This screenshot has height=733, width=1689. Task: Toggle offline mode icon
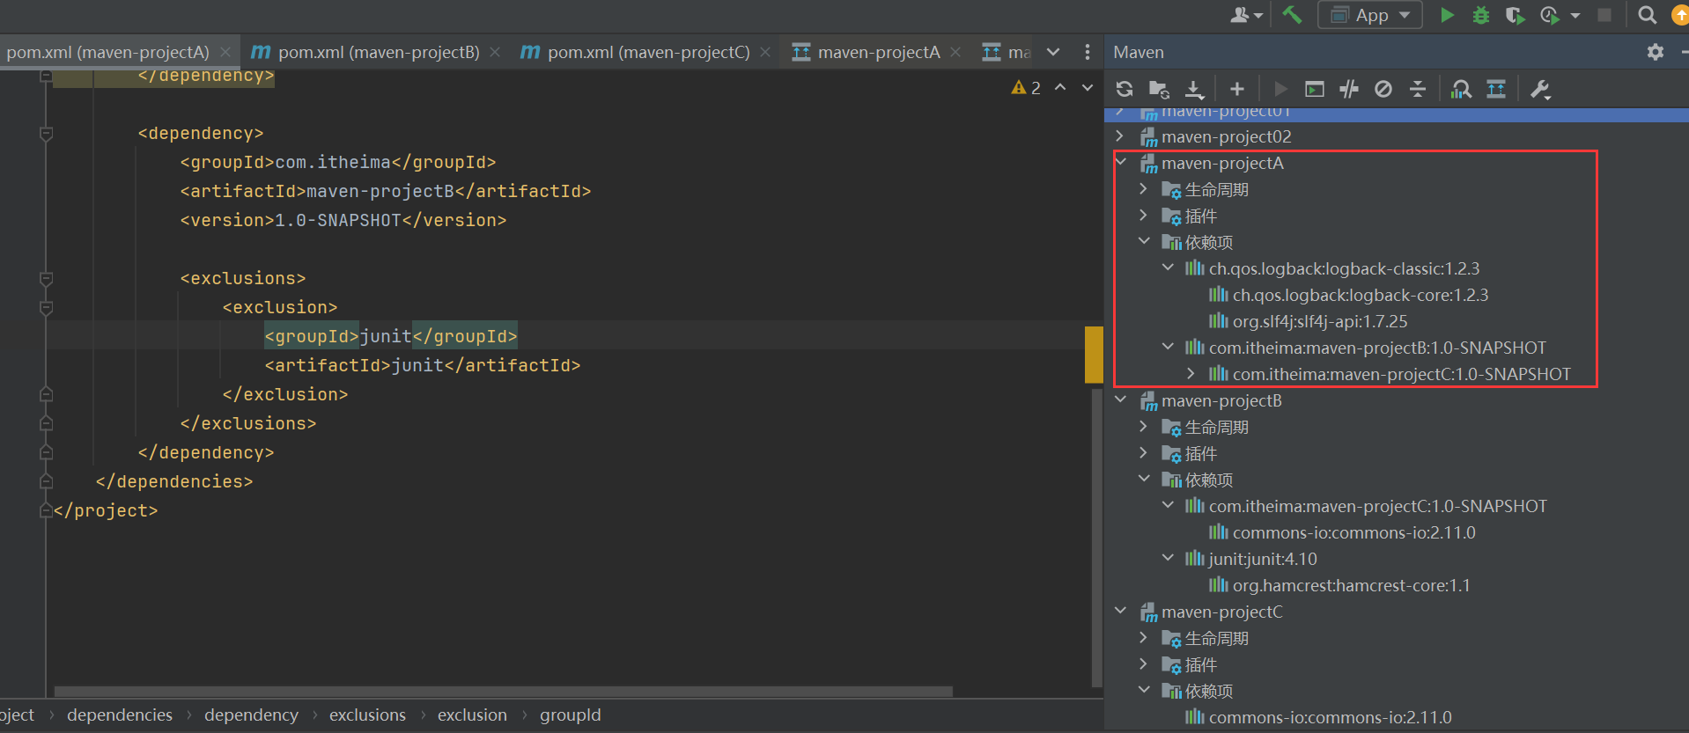(x=1349, y=89)
